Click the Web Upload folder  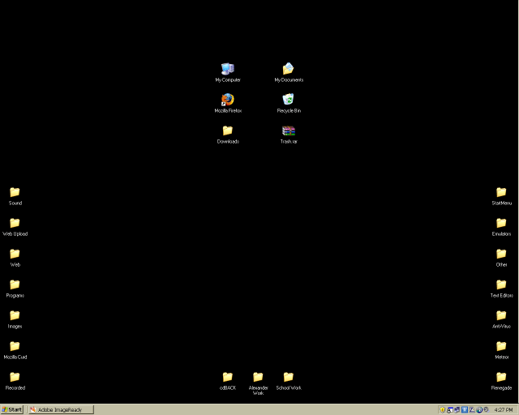(15, 224)
